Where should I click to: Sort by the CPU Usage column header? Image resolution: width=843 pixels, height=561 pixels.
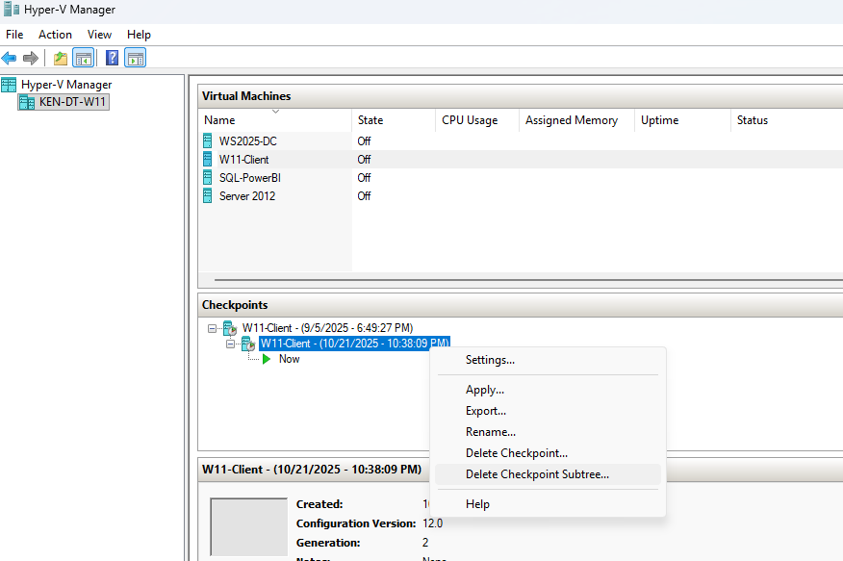click(x=477, y=120)
